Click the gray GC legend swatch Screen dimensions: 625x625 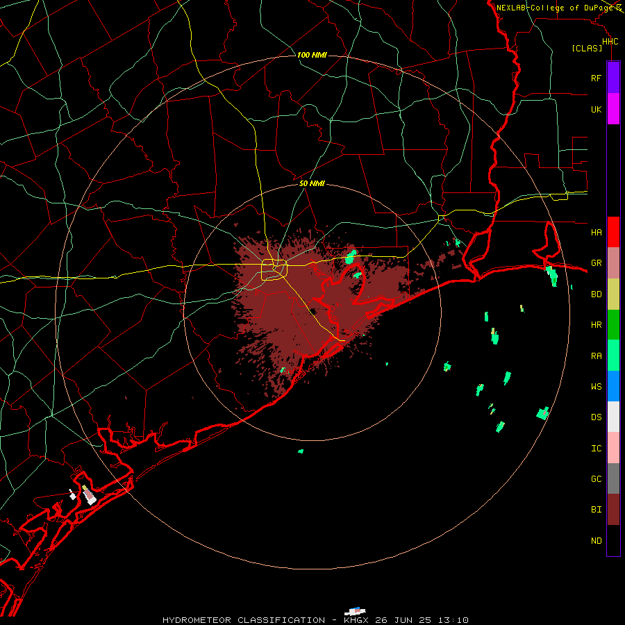613,478
